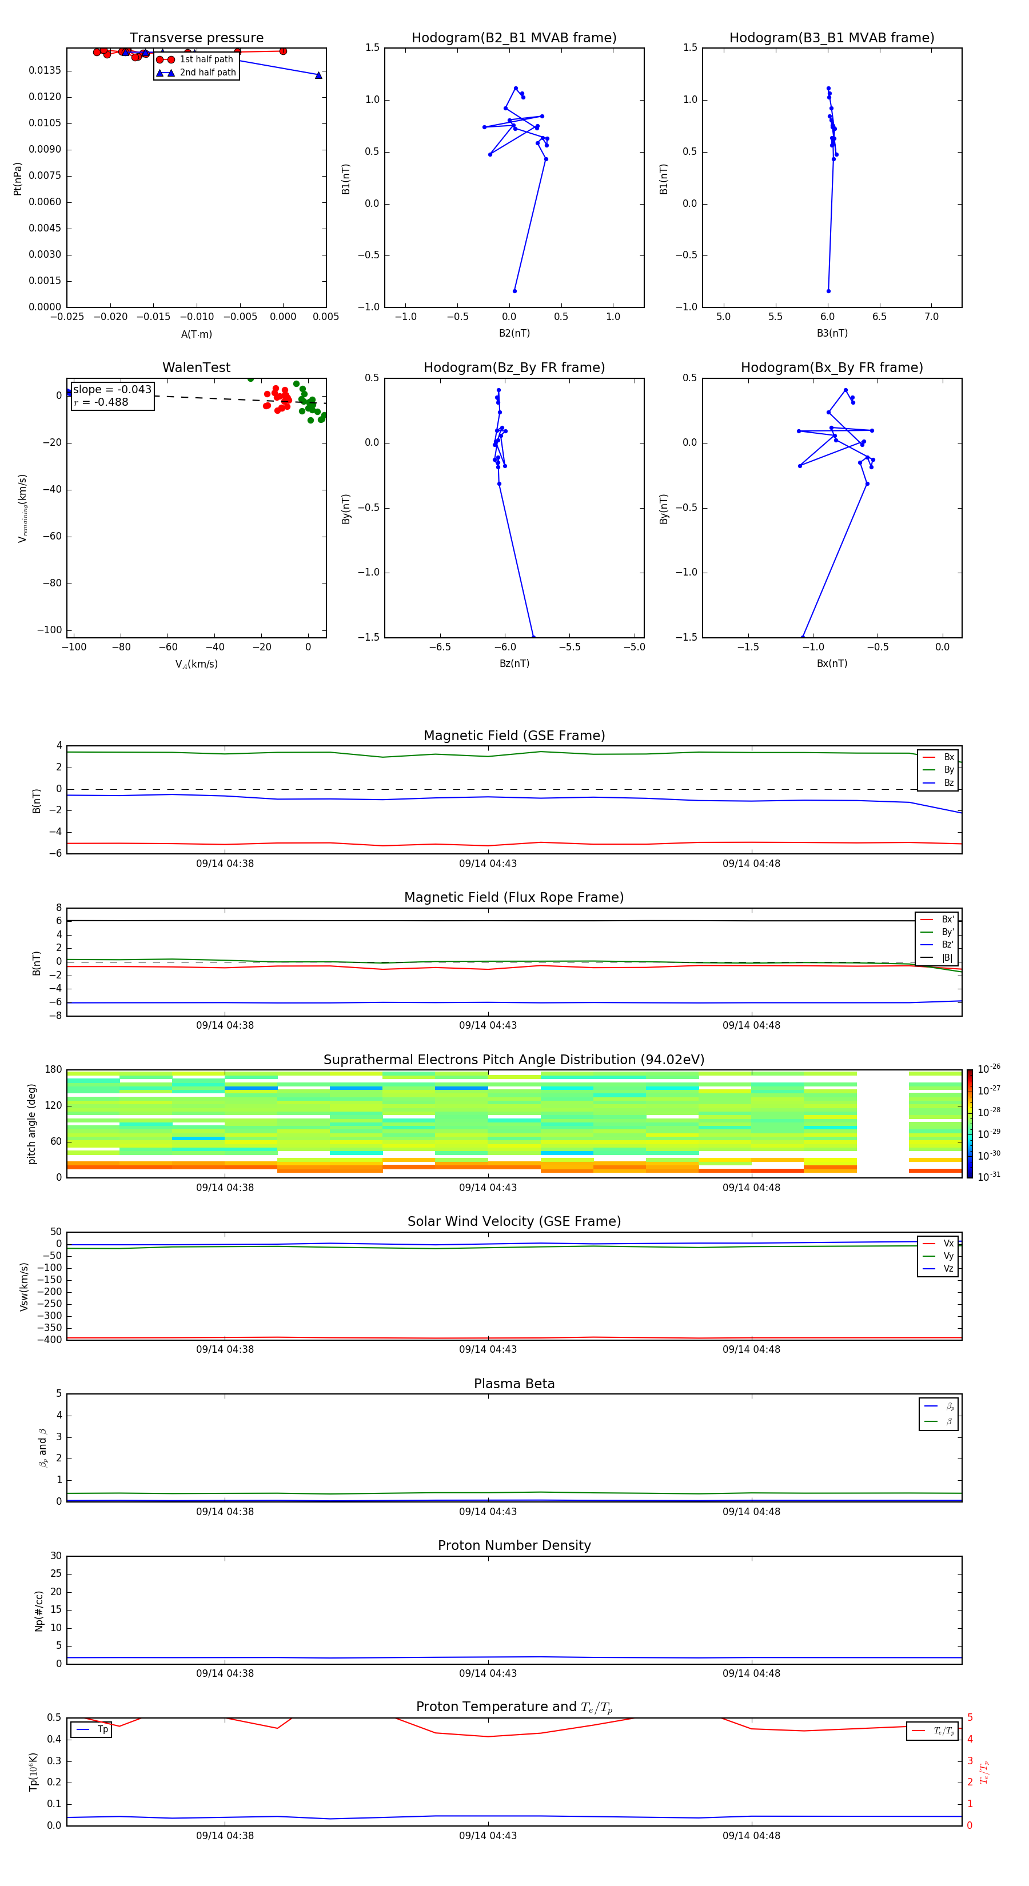Click the 'Proton Temperature and Te/Tp' title
1029x1886 pixels.
click(514, 1707)
